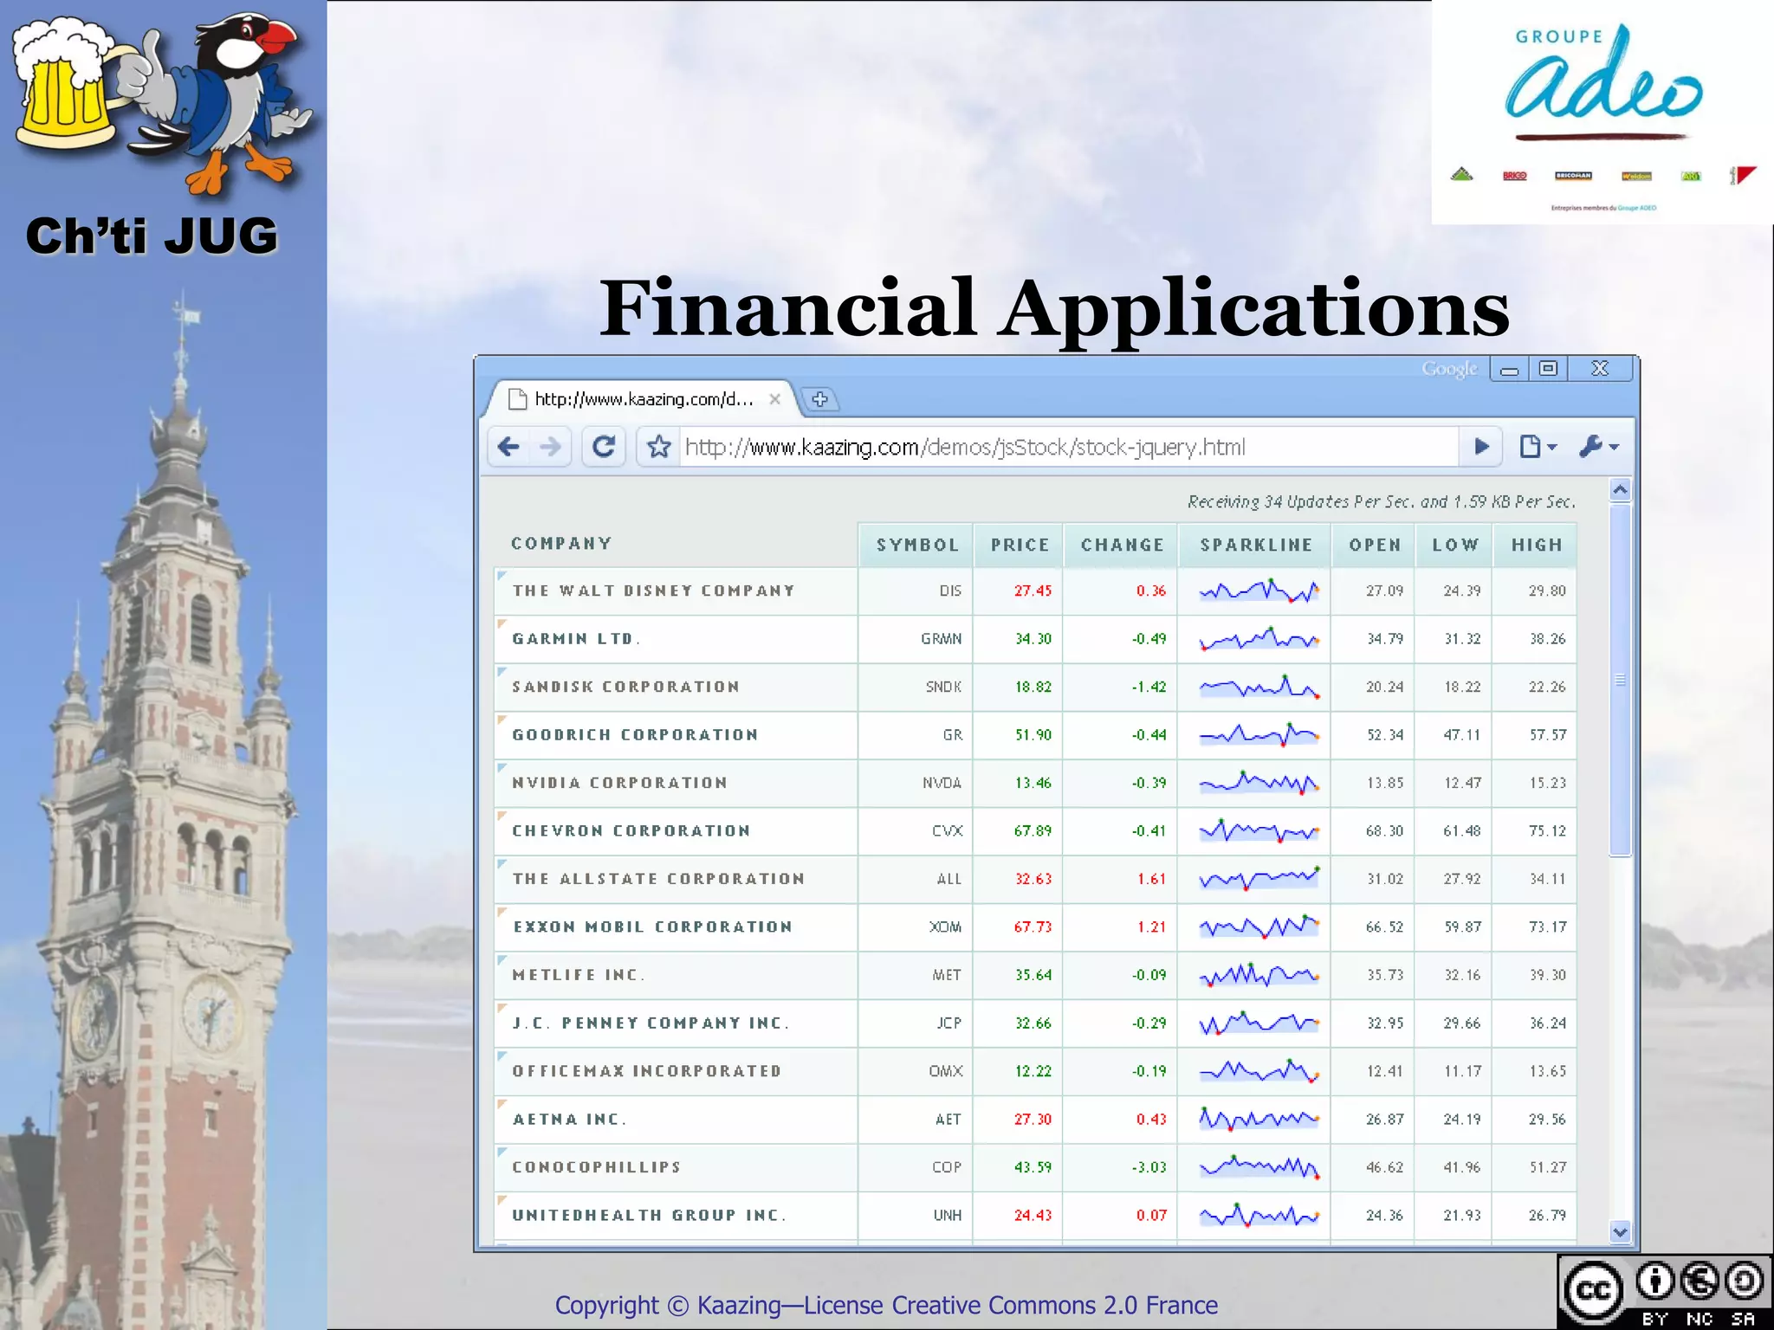Click the updates per second status text
This screenshot has height=1330, width=1774.
[1381, 501]
